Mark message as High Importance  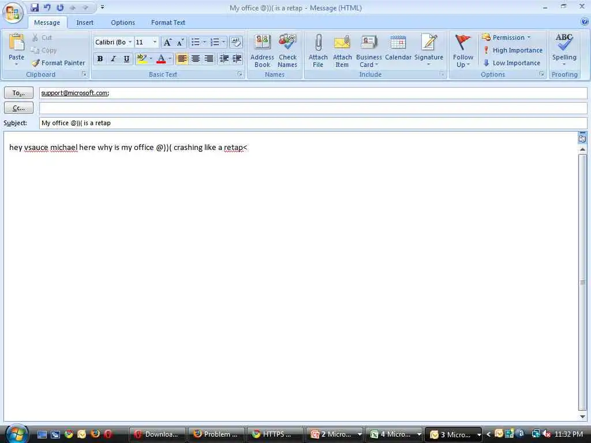click(513, 50)
